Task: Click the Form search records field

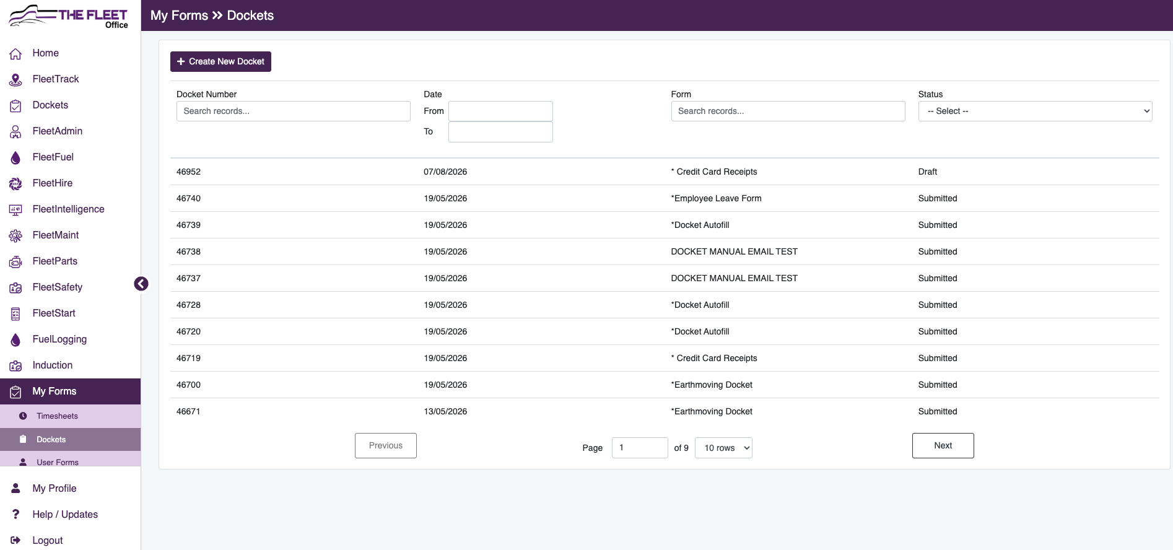Action: (x=788, y=111)
